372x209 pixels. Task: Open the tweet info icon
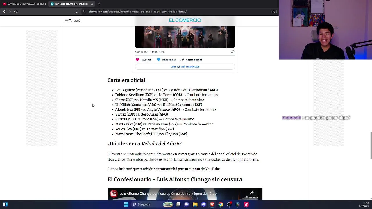[233, 52]
